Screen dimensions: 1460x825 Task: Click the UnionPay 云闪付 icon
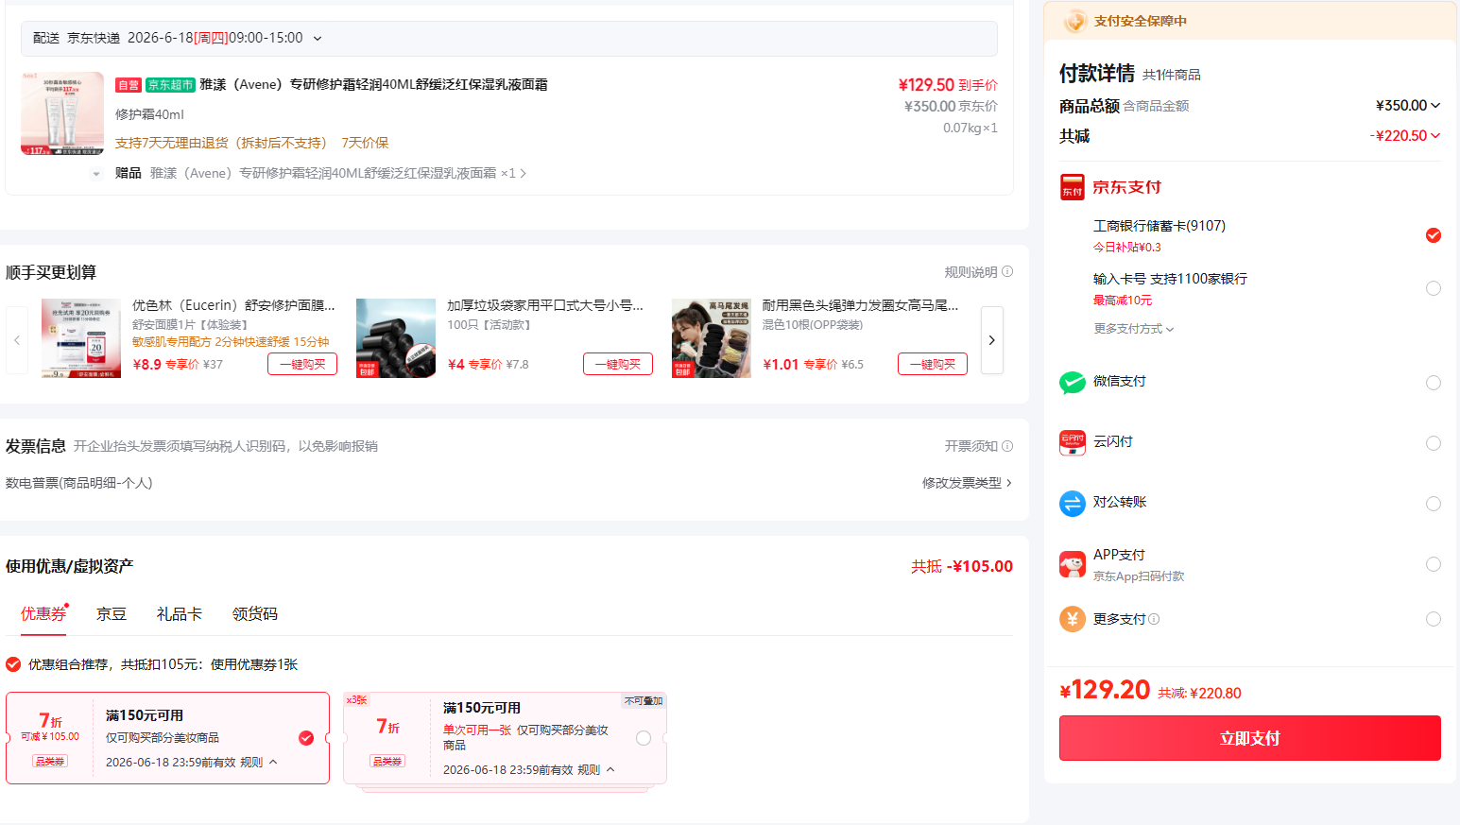[x=1073, y=443]
